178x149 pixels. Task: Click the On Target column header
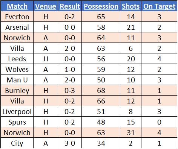point(159,6)
